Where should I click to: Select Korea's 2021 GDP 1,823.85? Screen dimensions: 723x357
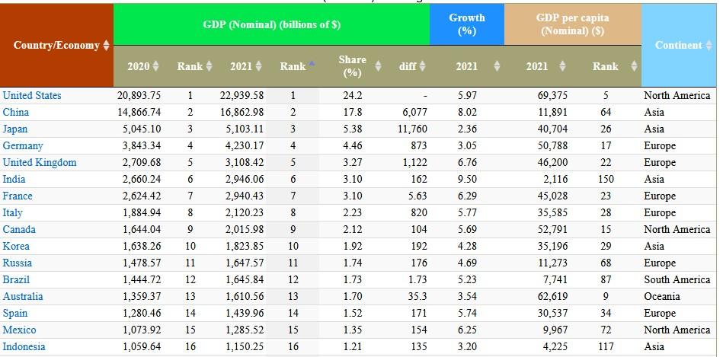click(245, 246)
